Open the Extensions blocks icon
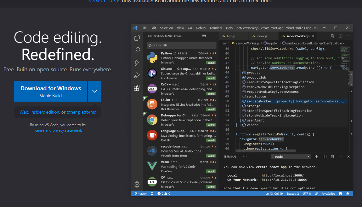Image resolution: width=362 pixels, height=207 pixels. coord(137,88)
